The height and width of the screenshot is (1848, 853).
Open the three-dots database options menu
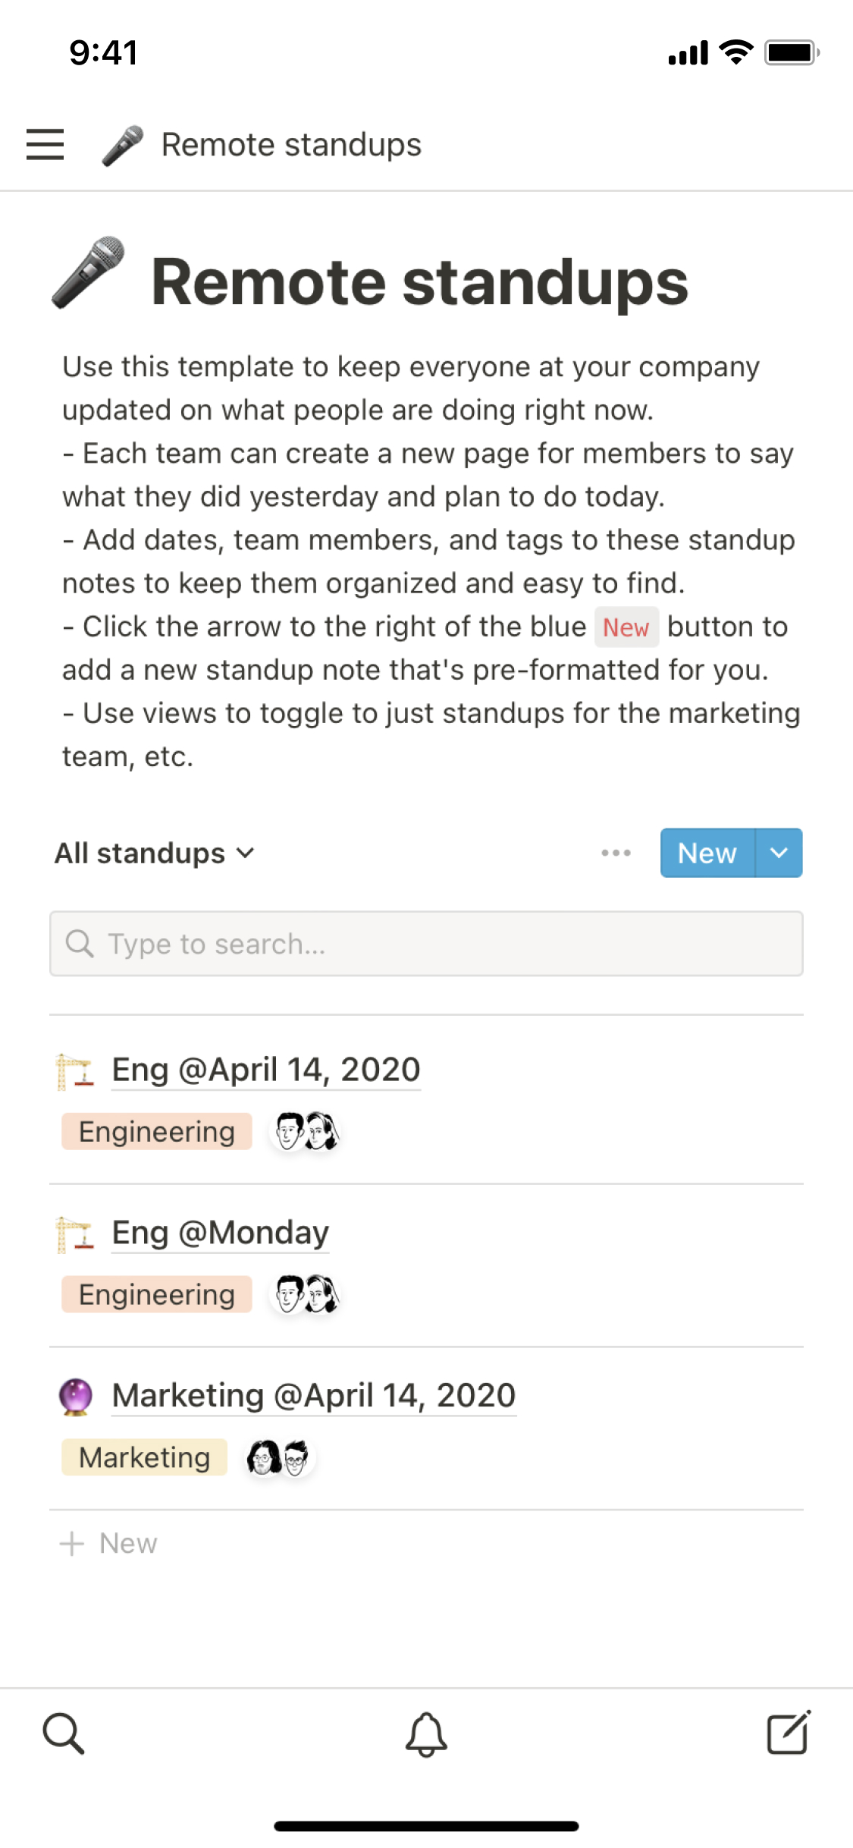click(616, 853)
